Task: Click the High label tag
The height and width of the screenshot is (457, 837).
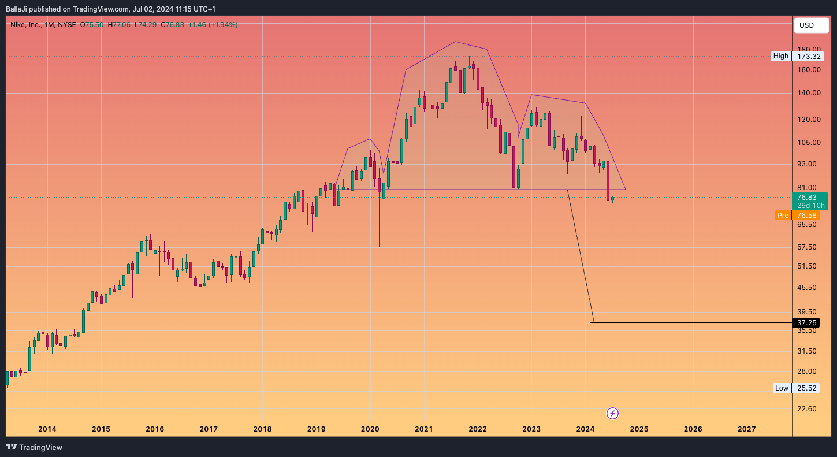Action: click(x=780, y=56)
